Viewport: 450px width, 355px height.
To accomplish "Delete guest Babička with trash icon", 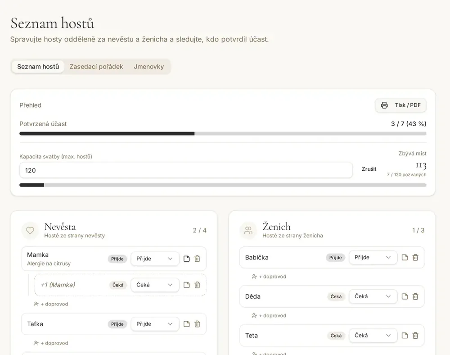I will pos(415,257).
